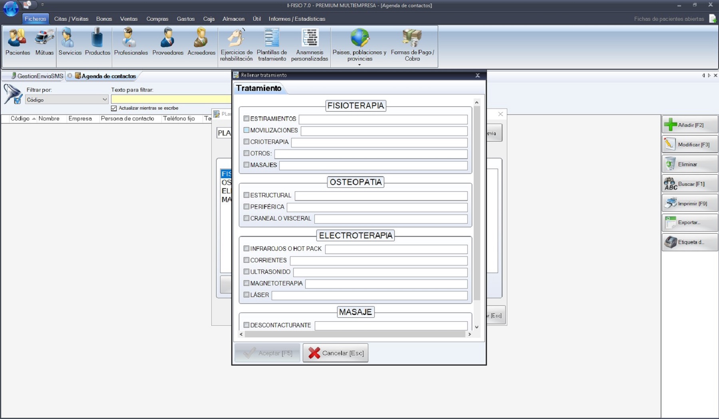Check the MASAJES checkbox
This screenshot has width=719, height=419.
[246, 165]
